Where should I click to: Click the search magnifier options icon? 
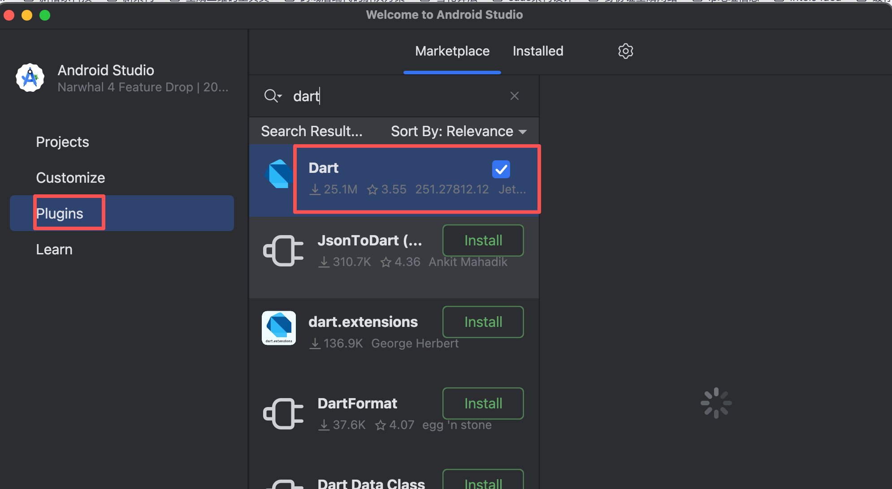pos(273,96)
